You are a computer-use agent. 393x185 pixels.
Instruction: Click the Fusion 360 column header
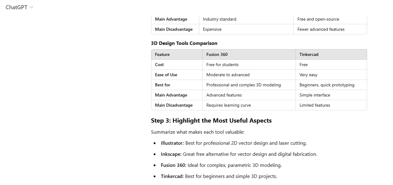coord(217,54)
